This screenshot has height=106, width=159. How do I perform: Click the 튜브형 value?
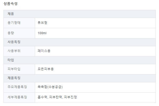point(42,23)
